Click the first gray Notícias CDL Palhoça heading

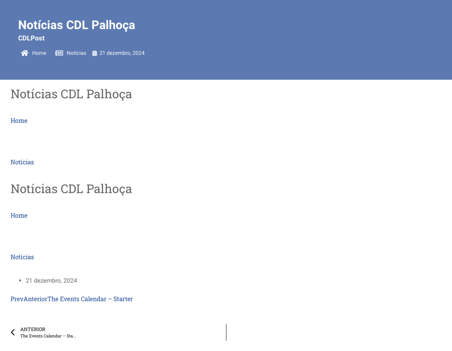coord(71,94)
